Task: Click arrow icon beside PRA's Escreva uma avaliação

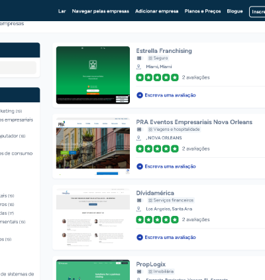Action: click(140, 166)
